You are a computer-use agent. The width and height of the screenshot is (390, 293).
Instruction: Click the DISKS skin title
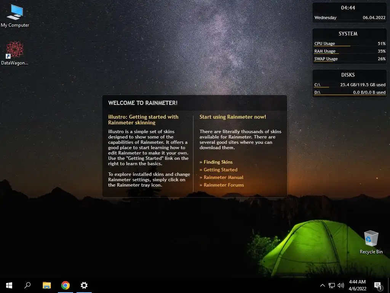[348, 75]
